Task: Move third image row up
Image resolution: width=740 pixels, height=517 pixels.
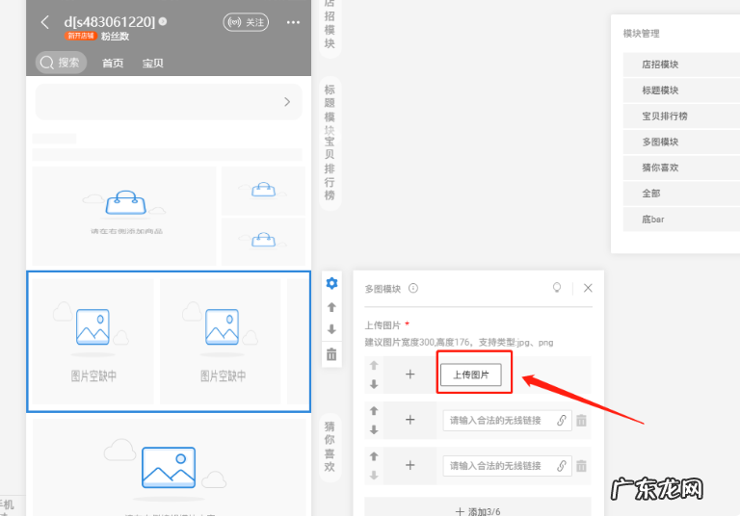Action: click(374, 456)
